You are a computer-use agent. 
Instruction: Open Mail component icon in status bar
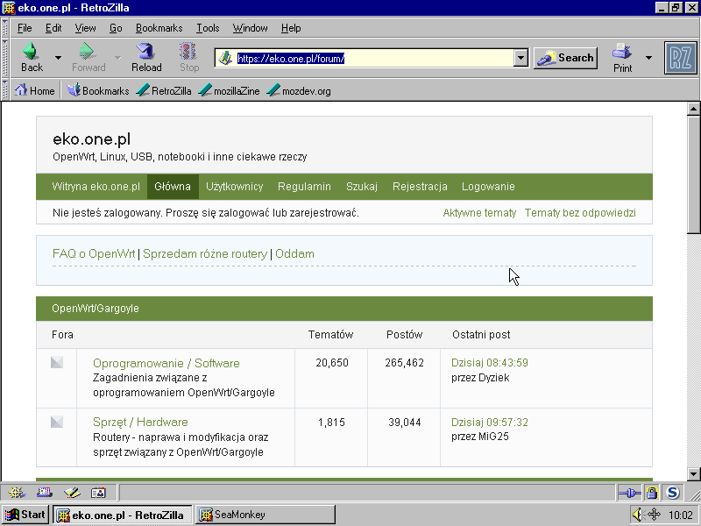pos(45,493)
